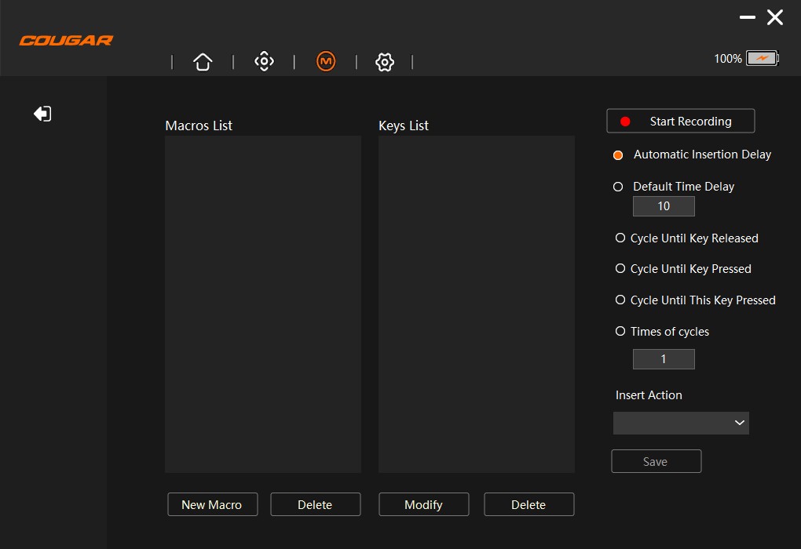Click Modify under the Keys List
801x549 pixels.
tap(423, 504)
